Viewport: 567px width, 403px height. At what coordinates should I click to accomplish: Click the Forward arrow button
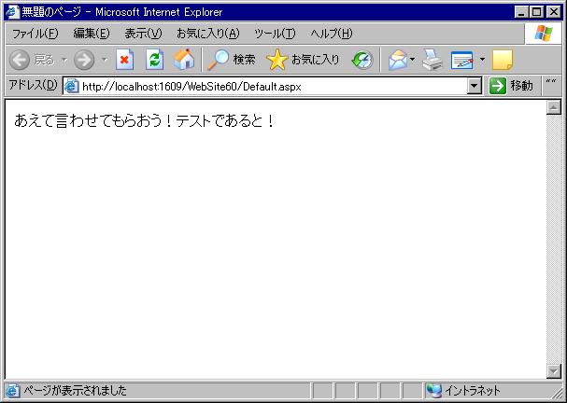tap(84, 60)
